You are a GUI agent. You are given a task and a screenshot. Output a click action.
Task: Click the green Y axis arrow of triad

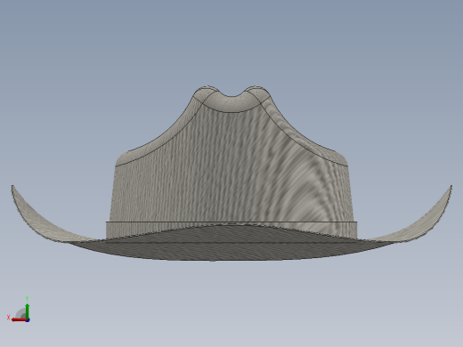click(x=28, y=311)
